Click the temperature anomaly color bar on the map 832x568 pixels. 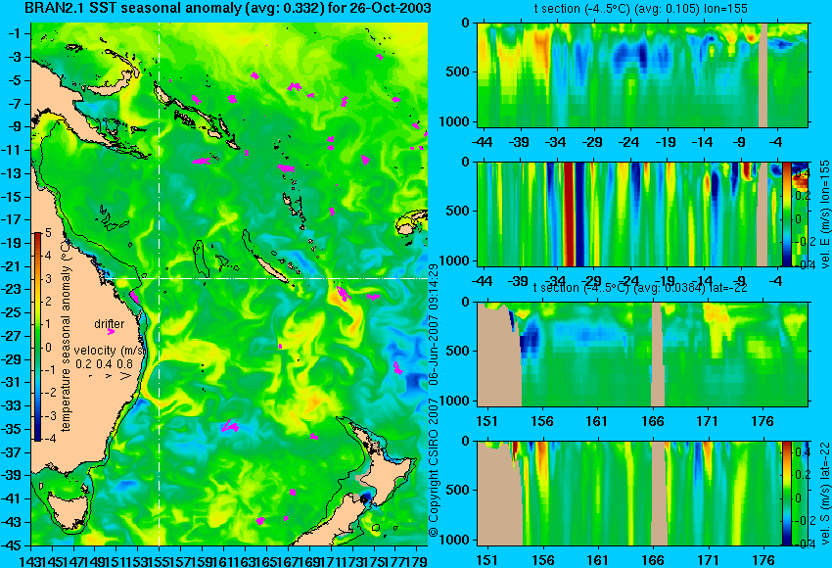coord(38,337)
